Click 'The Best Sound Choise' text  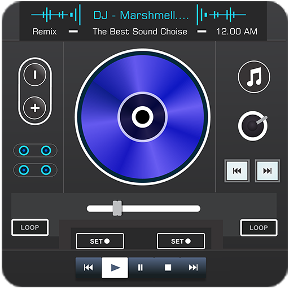pos(140,32)
